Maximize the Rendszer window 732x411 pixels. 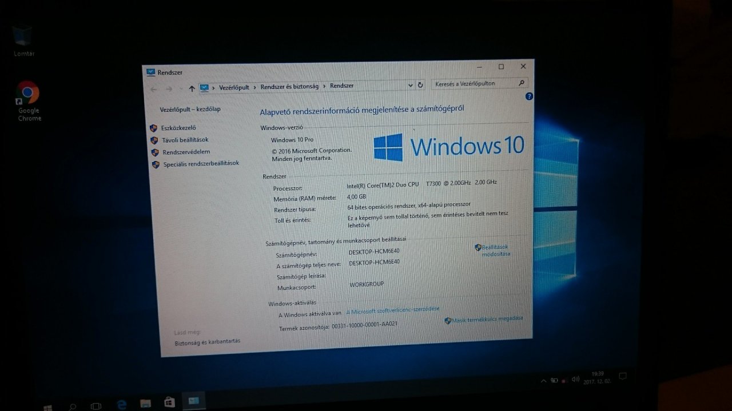coord(501,67)
